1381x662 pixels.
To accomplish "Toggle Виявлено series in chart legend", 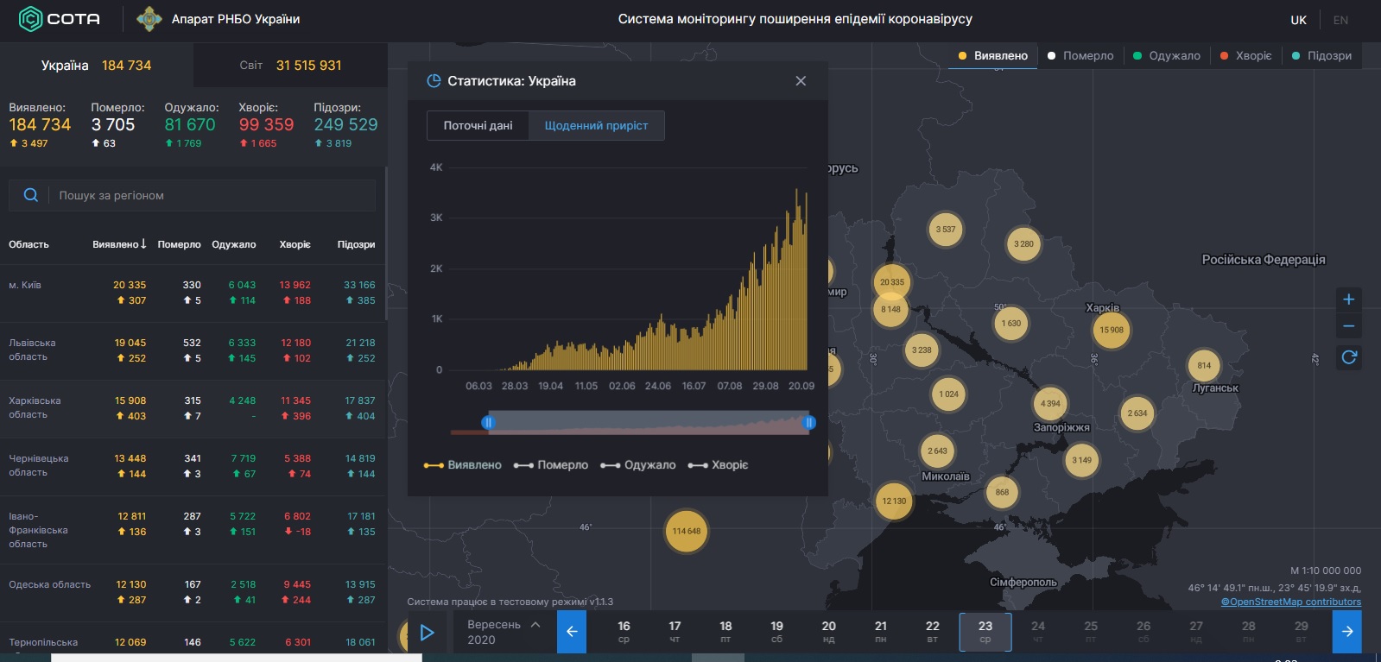I will (463, 465).
